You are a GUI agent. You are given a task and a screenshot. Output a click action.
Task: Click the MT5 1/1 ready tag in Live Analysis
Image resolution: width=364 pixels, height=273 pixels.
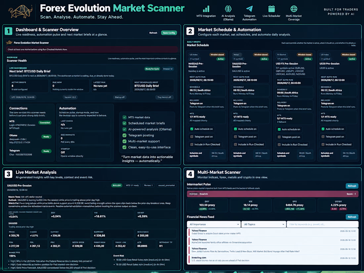[132, 185]
